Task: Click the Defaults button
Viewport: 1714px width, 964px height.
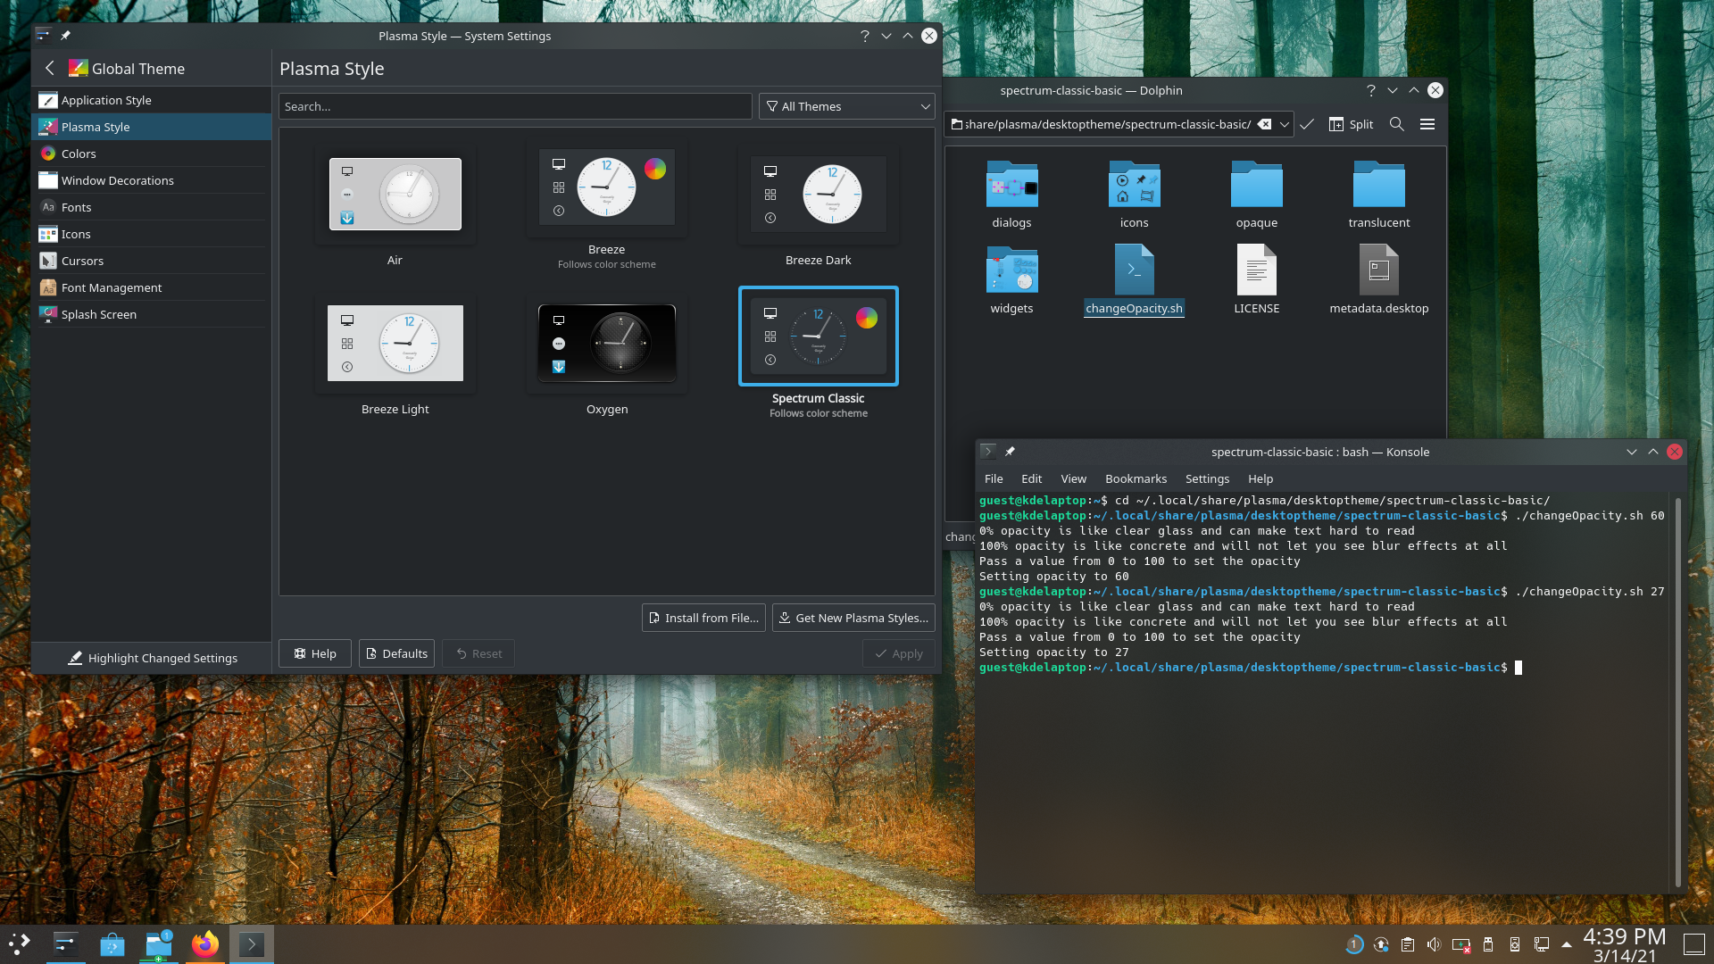Action: click(x=396, y=653)
